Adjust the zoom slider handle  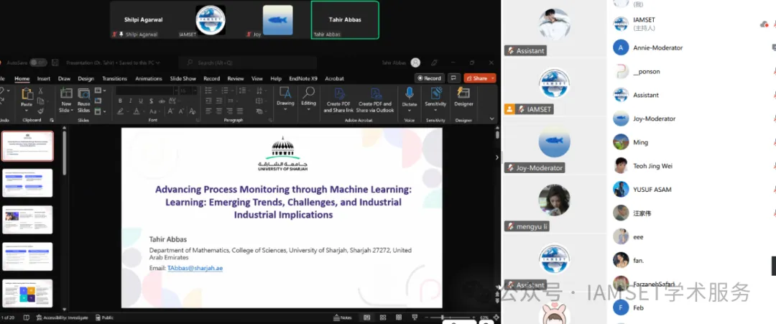pos(442,318)
